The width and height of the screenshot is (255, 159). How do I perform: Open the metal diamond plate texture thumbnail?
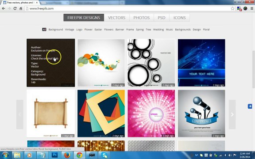click(151, 146)
